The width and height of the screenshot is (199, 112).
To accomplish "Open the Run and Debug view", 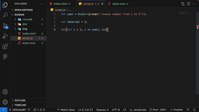I will tap(5, 36).
